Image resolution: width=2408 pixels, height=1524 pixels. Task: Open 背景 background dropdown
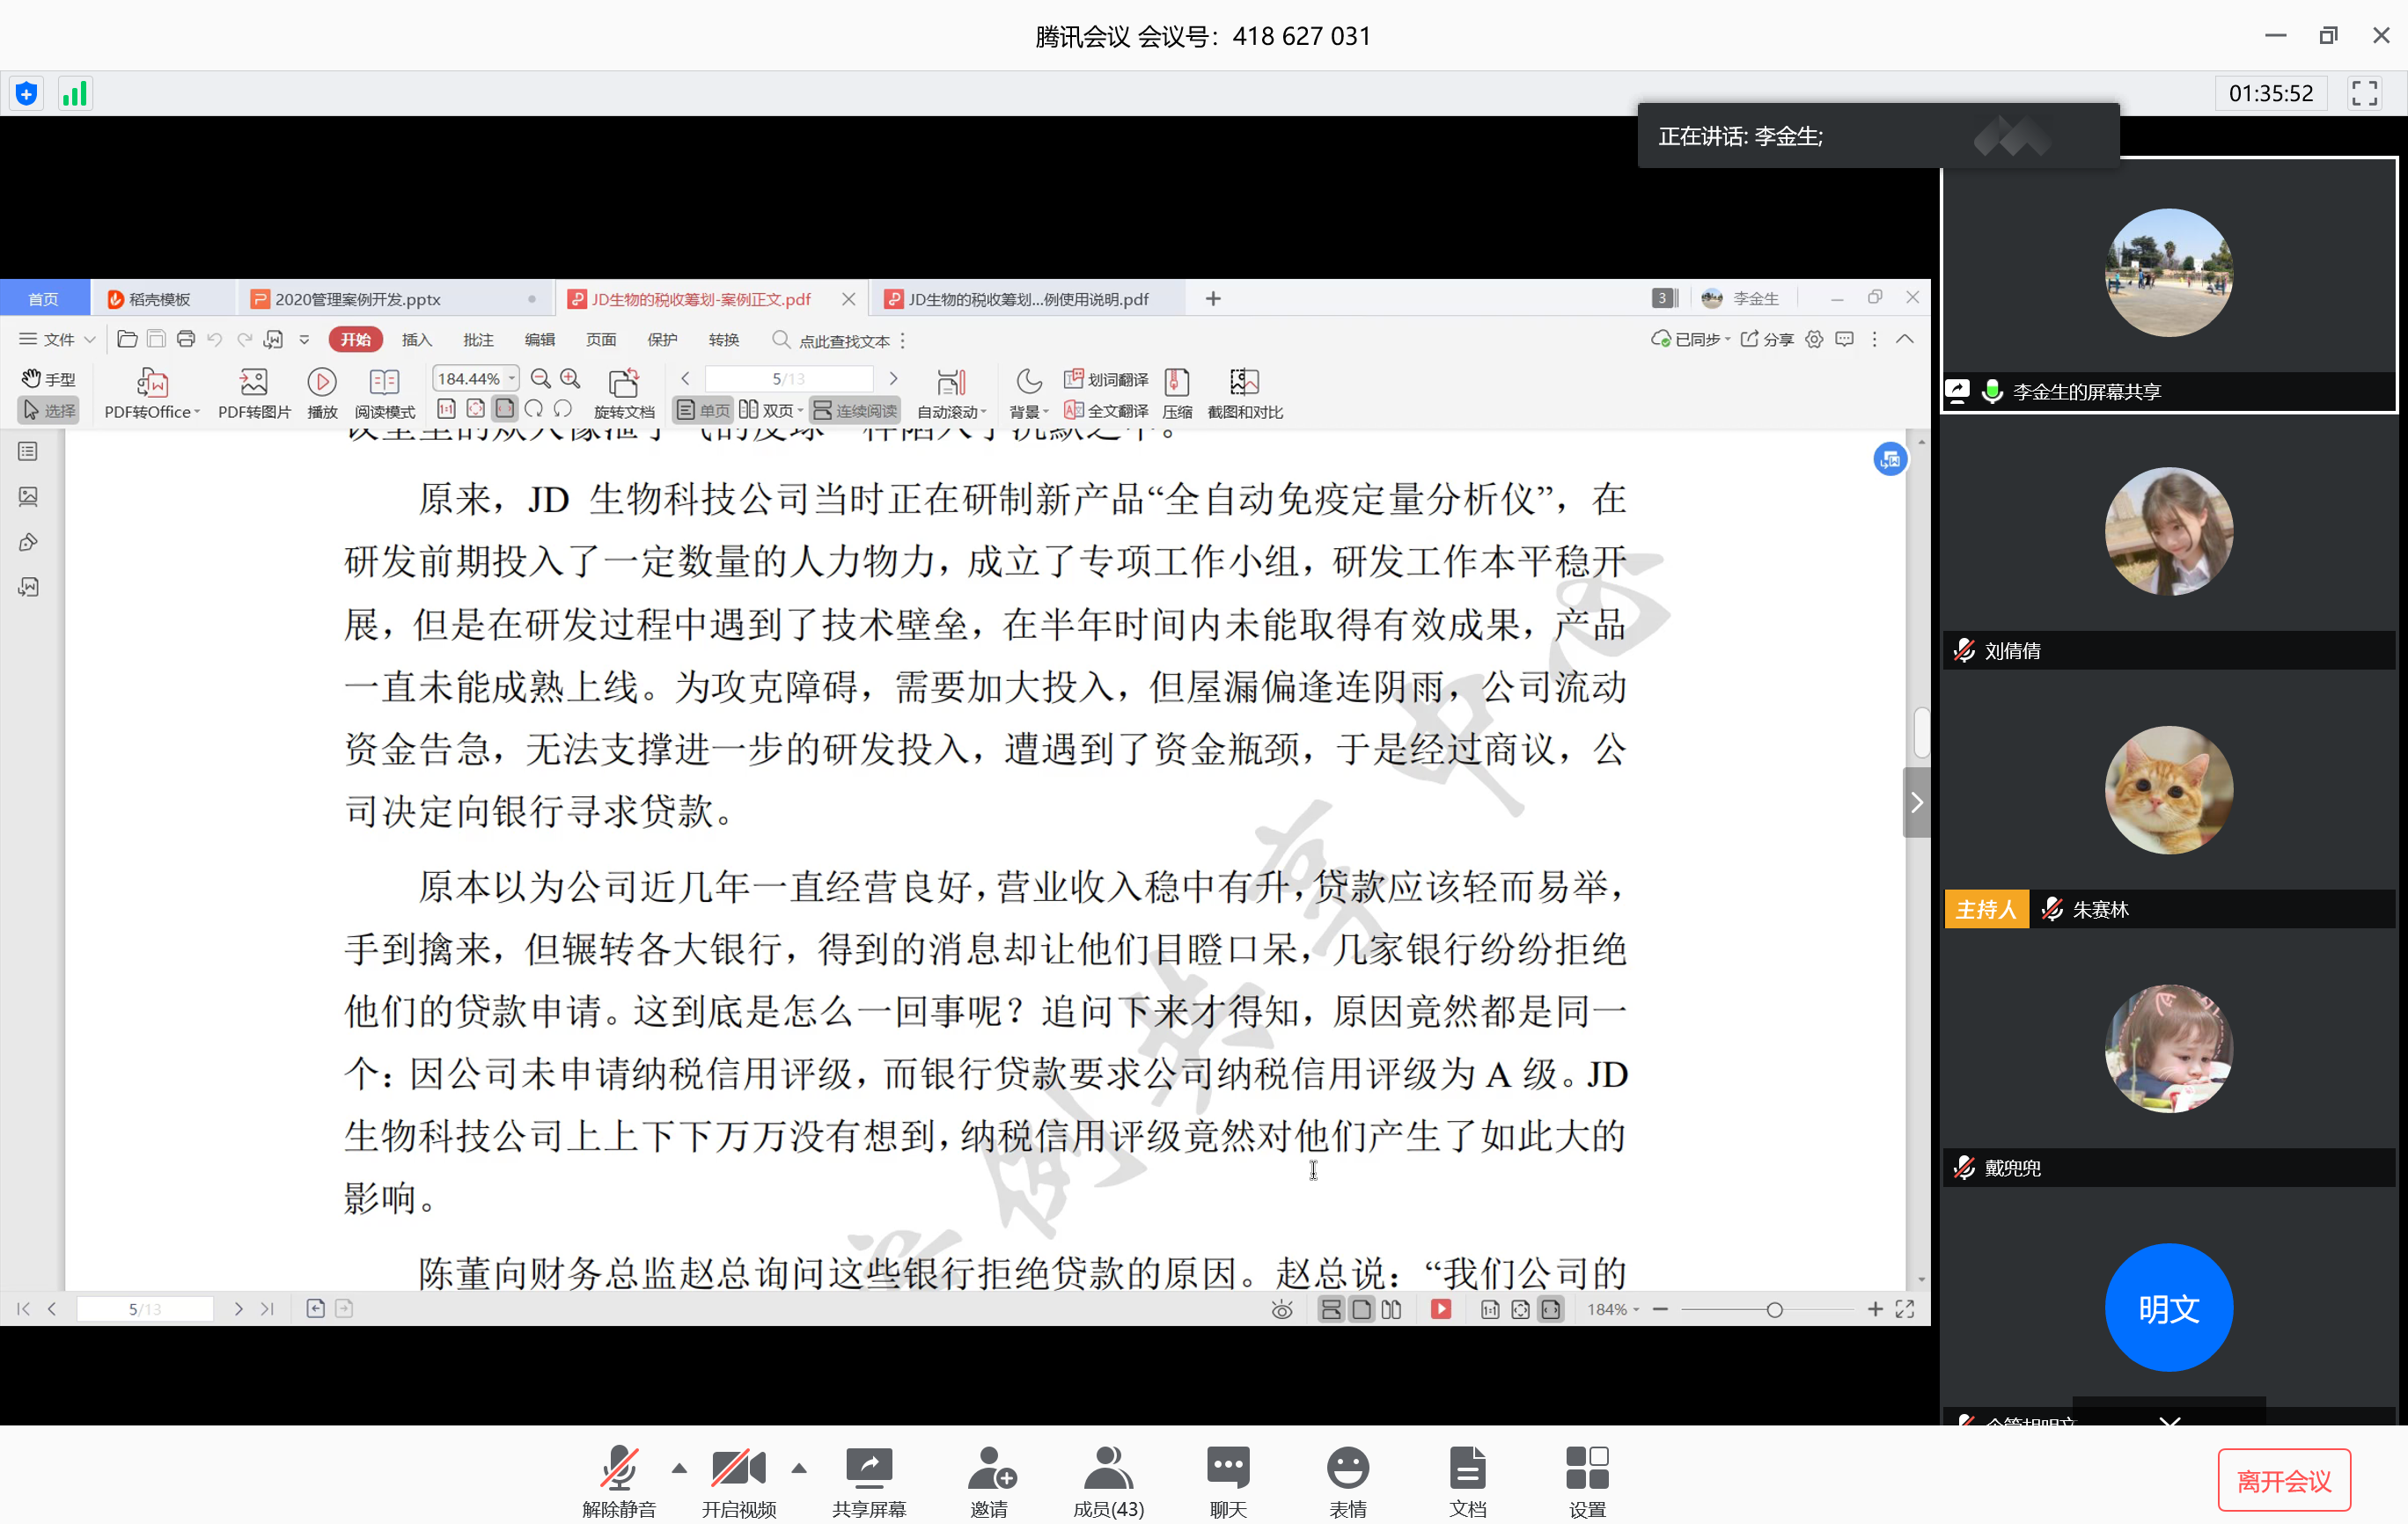point(1029,394)
